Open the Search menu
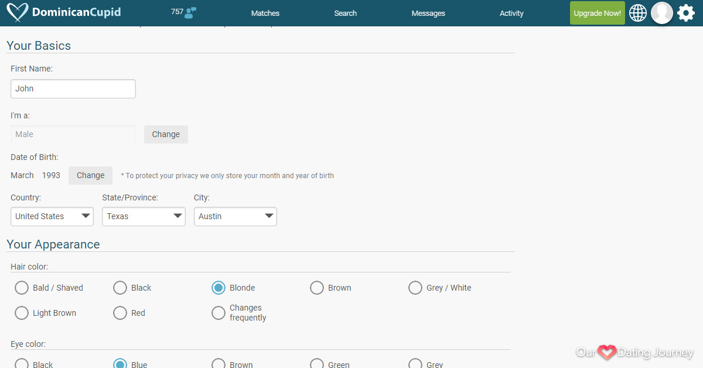 click(346, 13)
